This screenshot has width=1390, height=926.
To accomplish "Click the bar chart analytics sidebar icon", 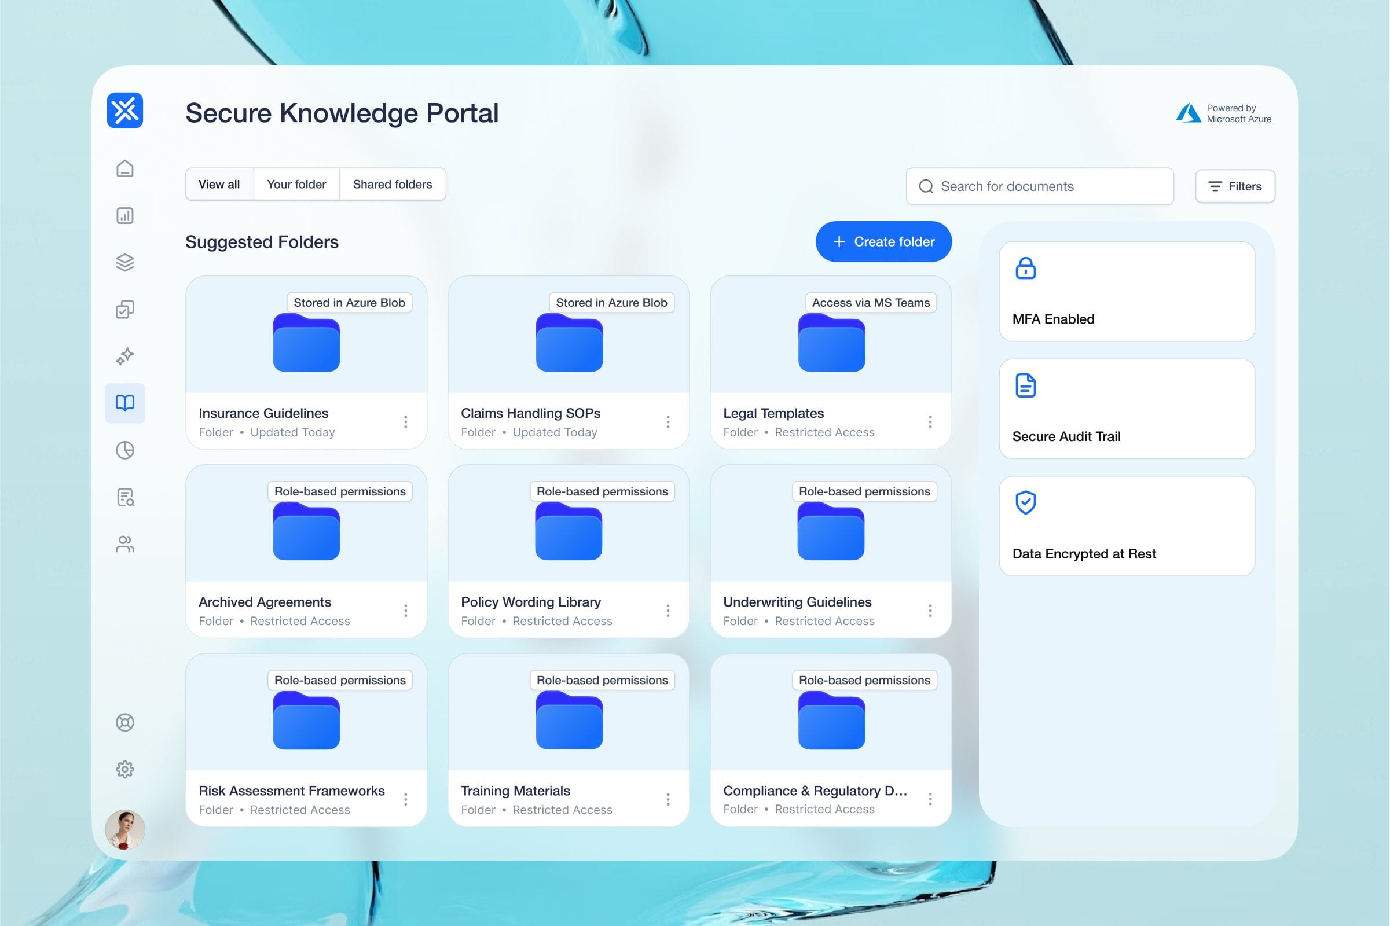I will click(x=124, y=215).
